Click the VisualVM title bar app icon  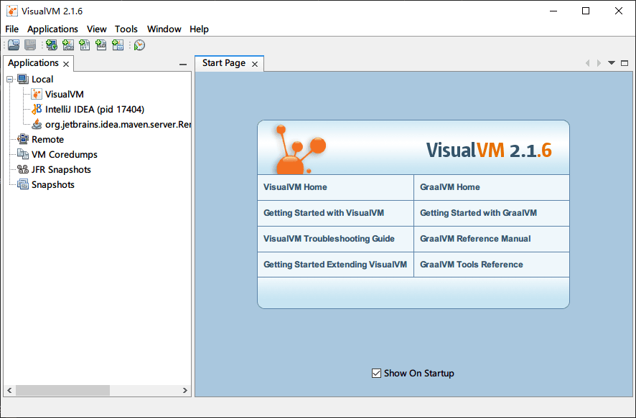(x=12, y=11)
